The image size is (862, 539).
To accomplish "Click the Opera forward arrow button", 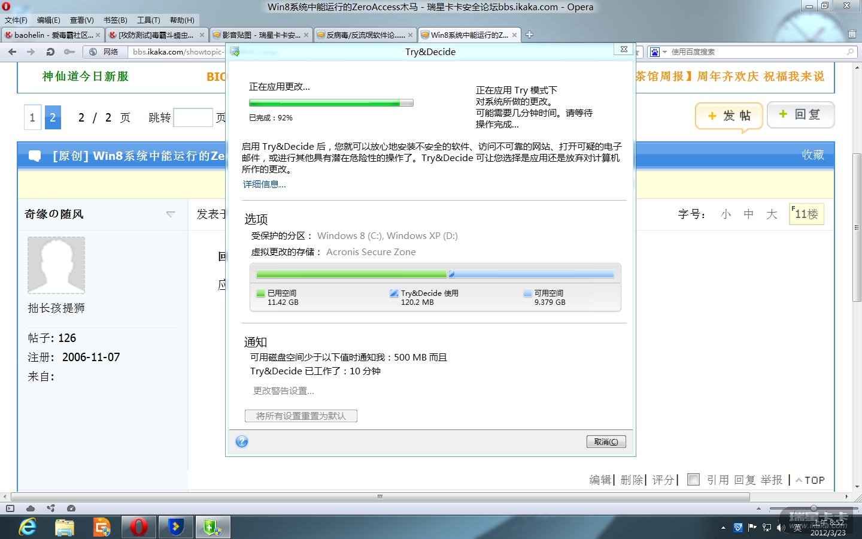I will click(x=31, y=52).
